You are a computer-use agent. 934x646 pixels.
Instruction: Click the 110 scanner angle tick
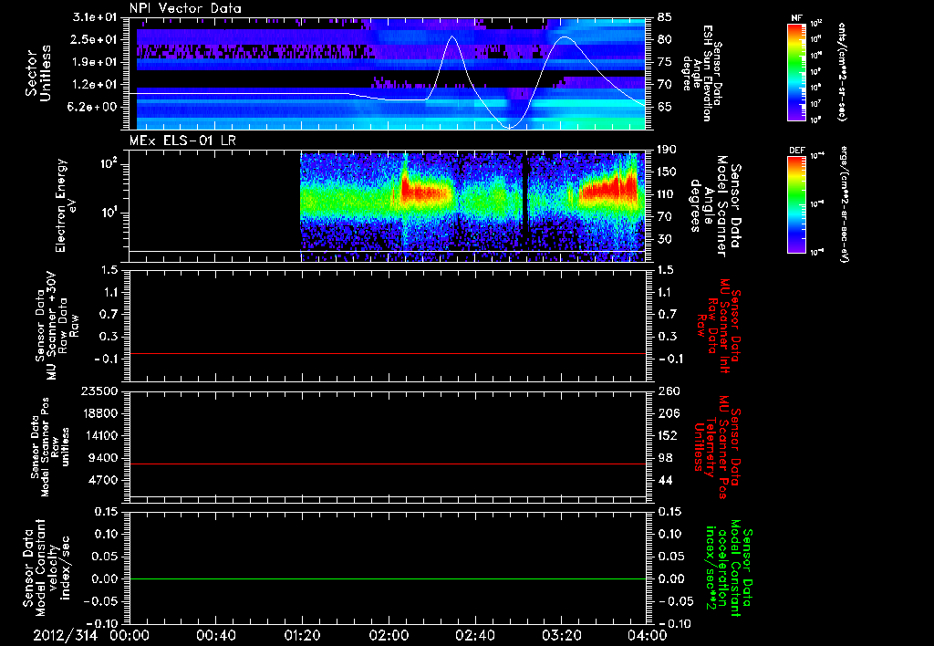[x=667, y=194]
